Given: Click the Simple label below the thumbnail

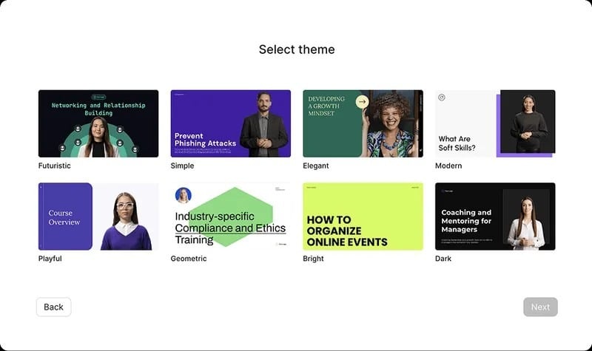Looking at the screenshot, I should click(x=182, y=166).
